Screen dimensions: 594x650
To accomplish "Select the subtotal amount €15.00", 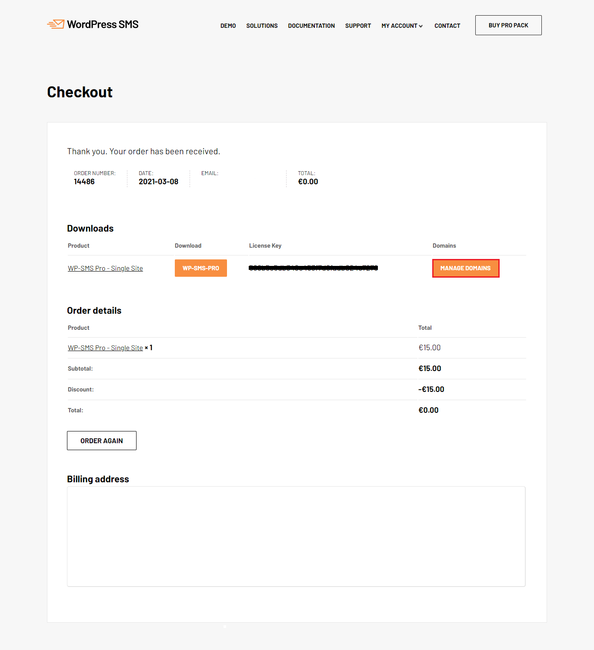I will (x=430, y=368).
